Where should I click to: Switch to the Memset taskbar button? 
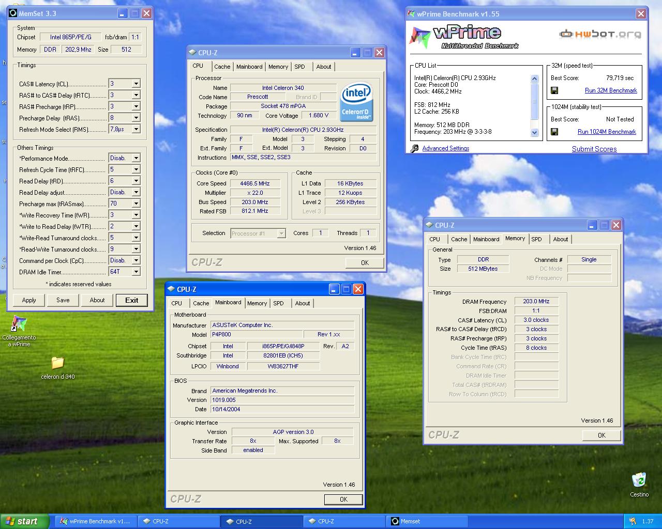[427, 521]
